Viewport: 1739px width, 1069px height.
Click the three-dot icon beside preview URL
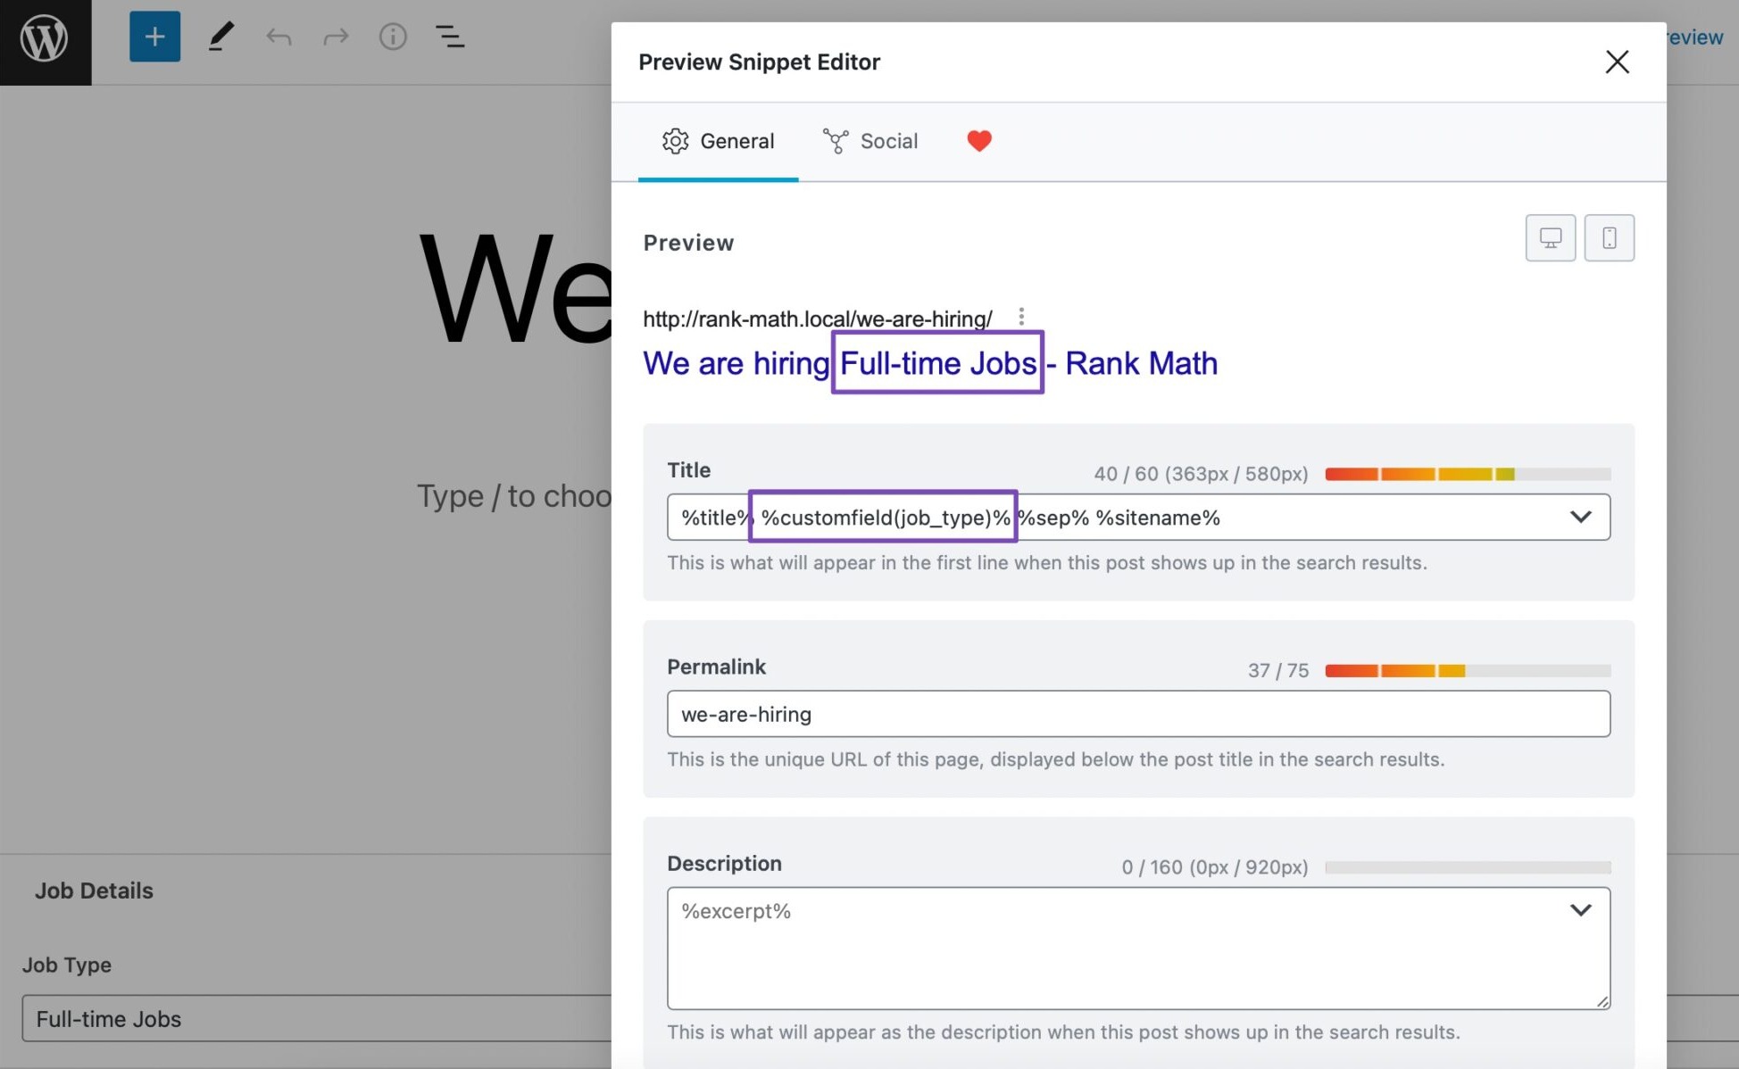1021,317
